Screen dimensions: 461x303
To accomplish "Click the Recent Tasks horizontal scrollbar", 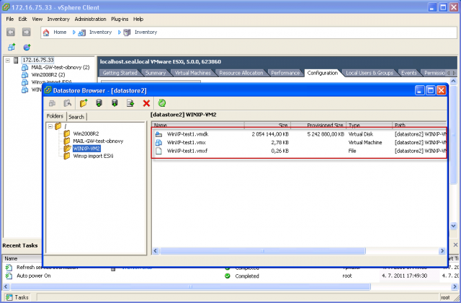I will click(x=190, y=286).
